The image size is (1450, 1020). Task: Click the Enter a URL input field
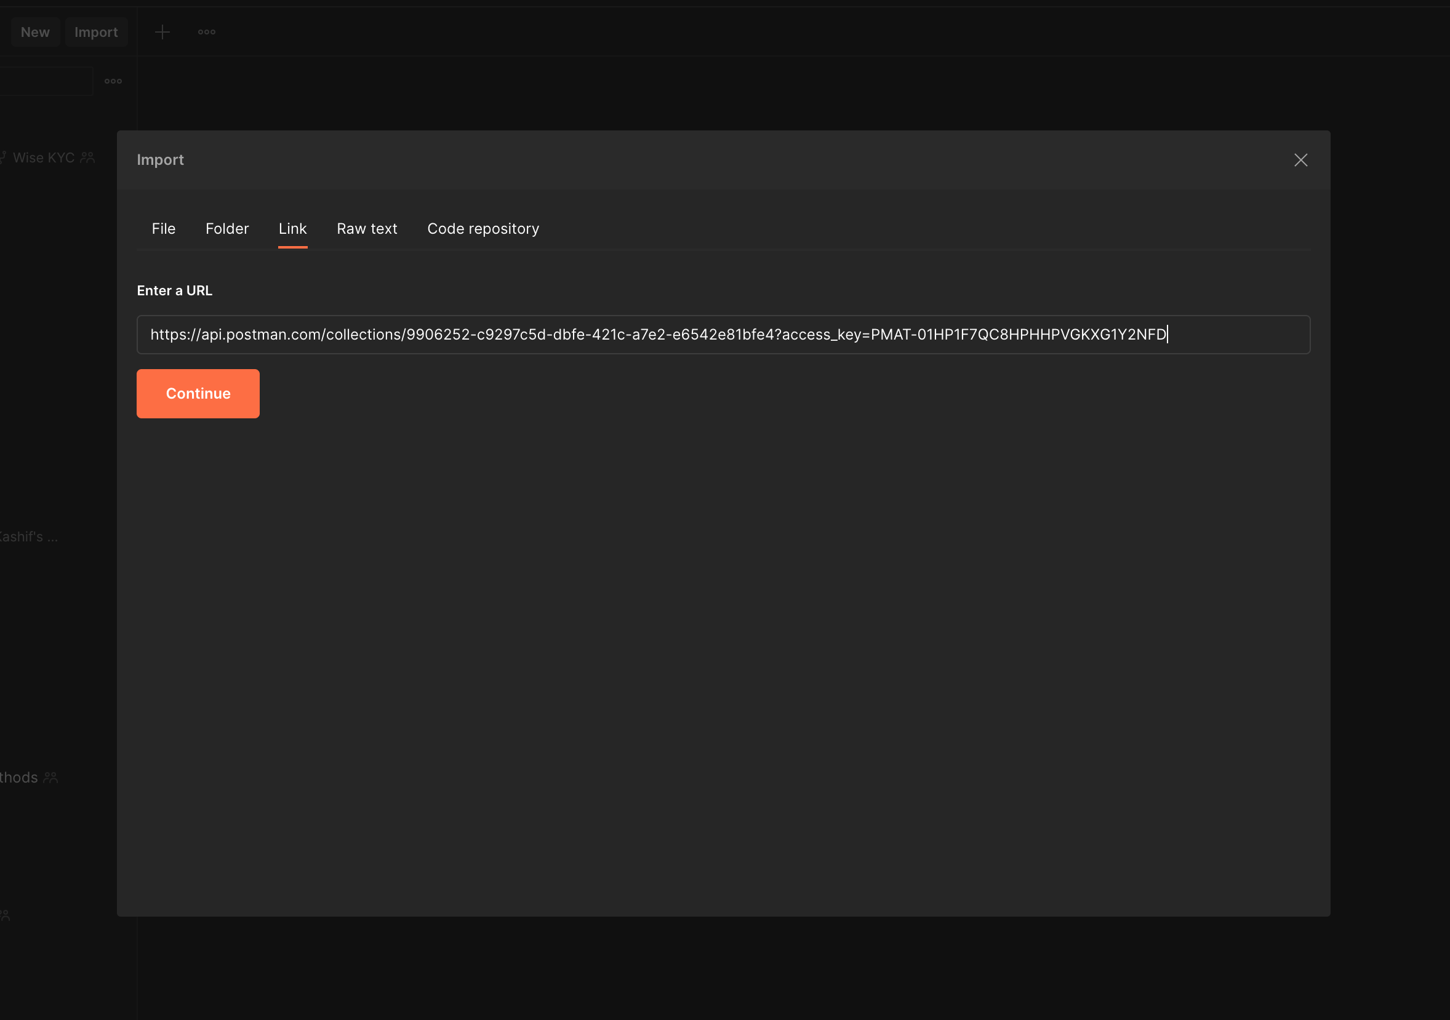(723, 335)
